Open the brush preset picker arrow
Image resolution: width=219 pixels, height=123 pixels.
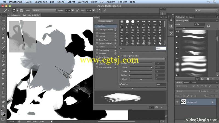click(x=17, y=10)
